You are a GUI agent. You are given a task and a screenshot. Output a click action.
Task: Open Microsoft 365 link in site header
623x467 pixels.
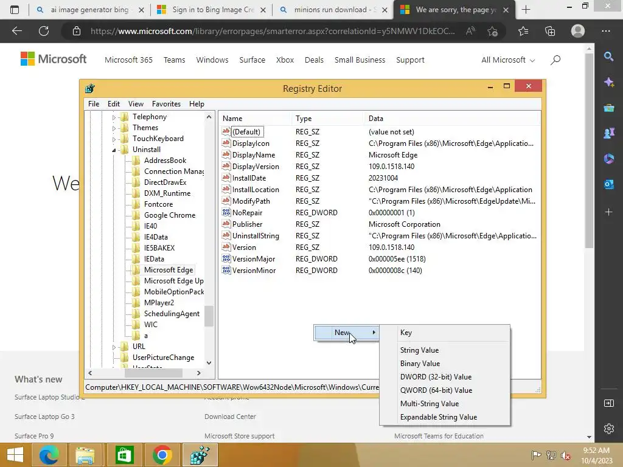coord(128,60)
